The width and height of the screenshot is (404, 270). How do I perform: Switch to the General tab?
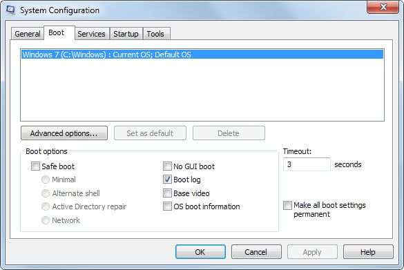tap(28, 34)
